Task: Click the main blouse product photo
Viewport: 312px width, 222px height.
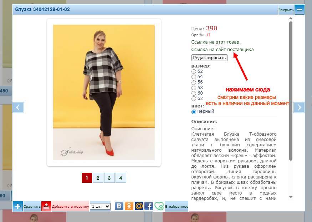Action: (104, 92)
